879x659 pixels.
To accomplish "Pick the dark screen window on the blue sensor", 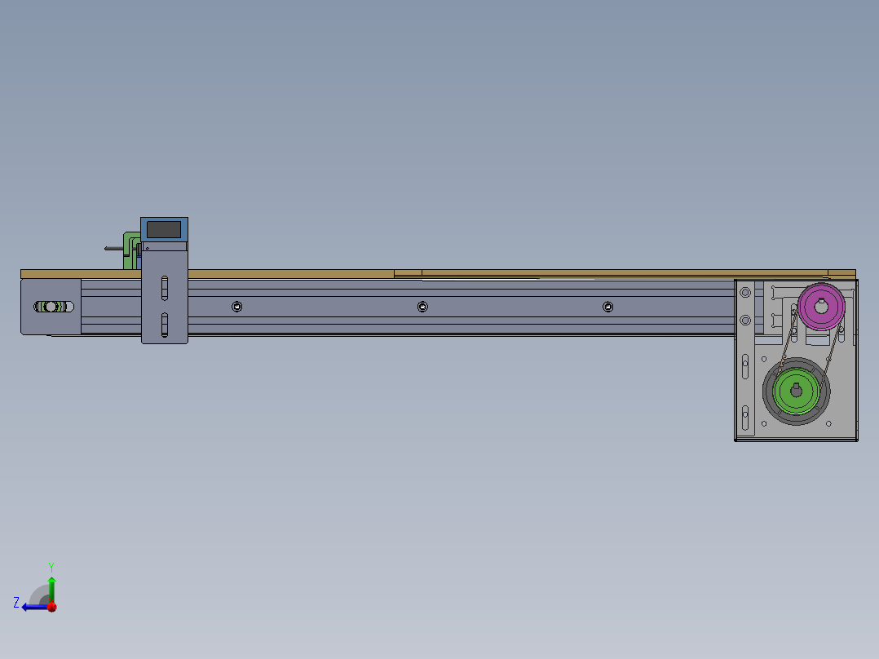I will pos(164,229).
